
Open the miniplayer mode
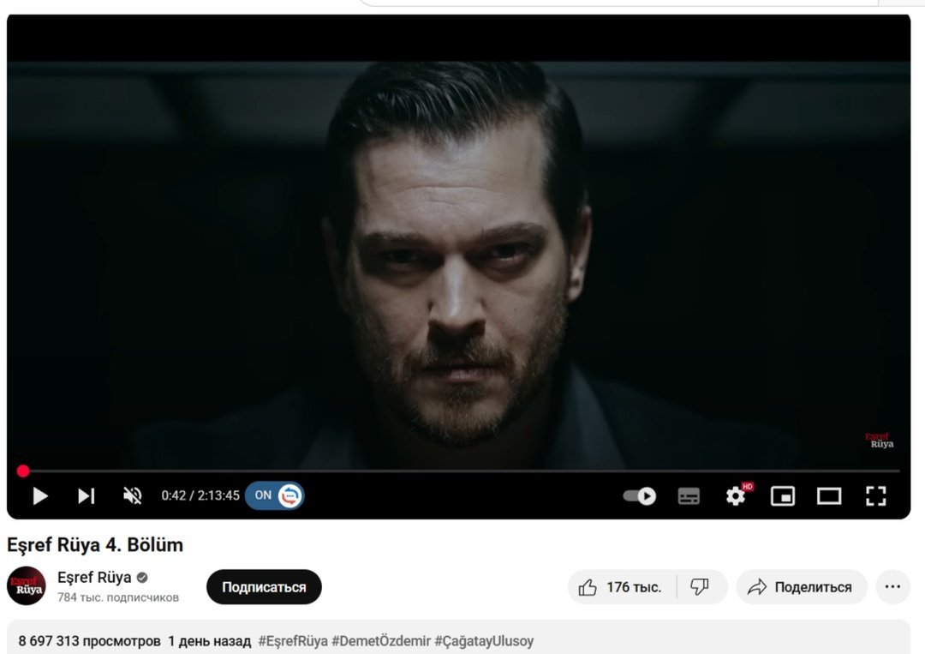coord(782,496)
